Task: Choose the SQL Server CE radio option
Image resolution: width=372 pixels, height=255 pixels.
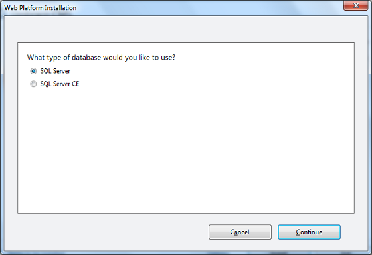Action: click(33, 84)
